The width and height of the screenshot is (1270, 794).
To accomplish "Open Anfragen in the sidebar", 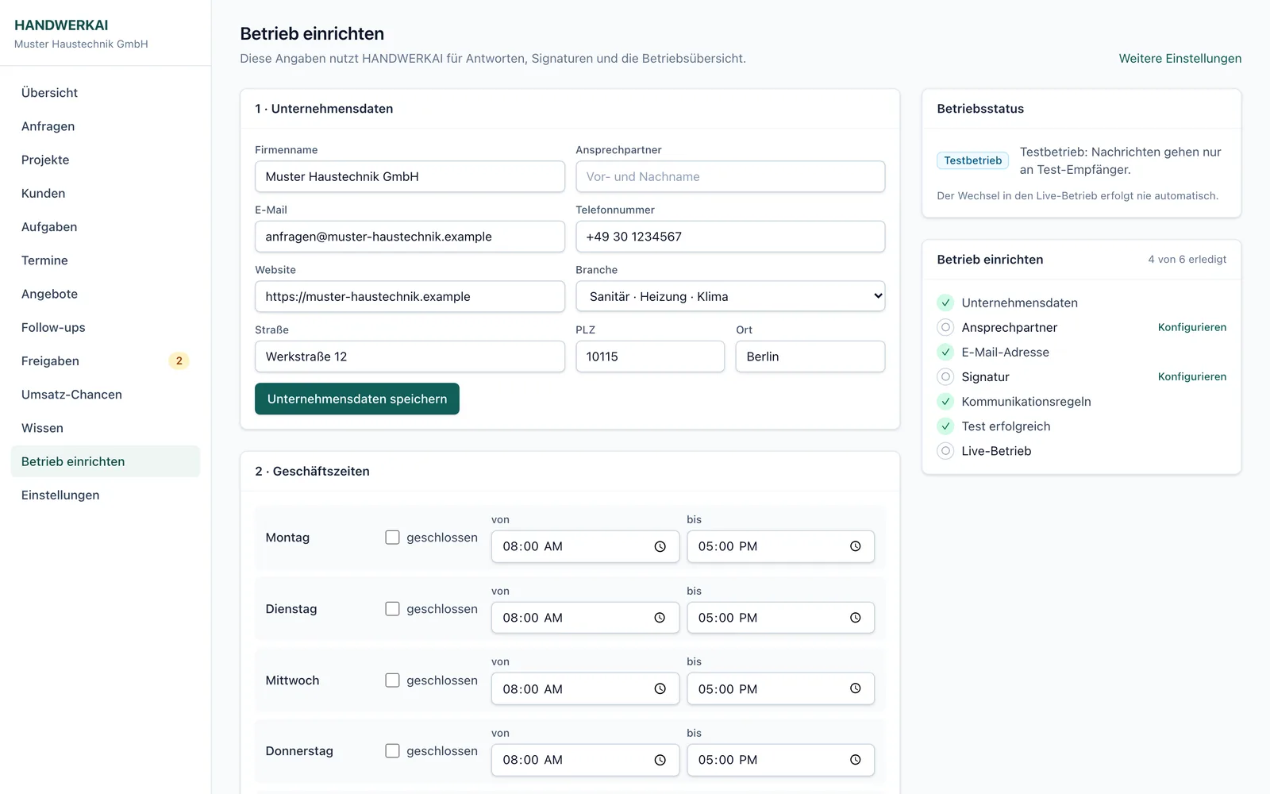I will [106, 126].
